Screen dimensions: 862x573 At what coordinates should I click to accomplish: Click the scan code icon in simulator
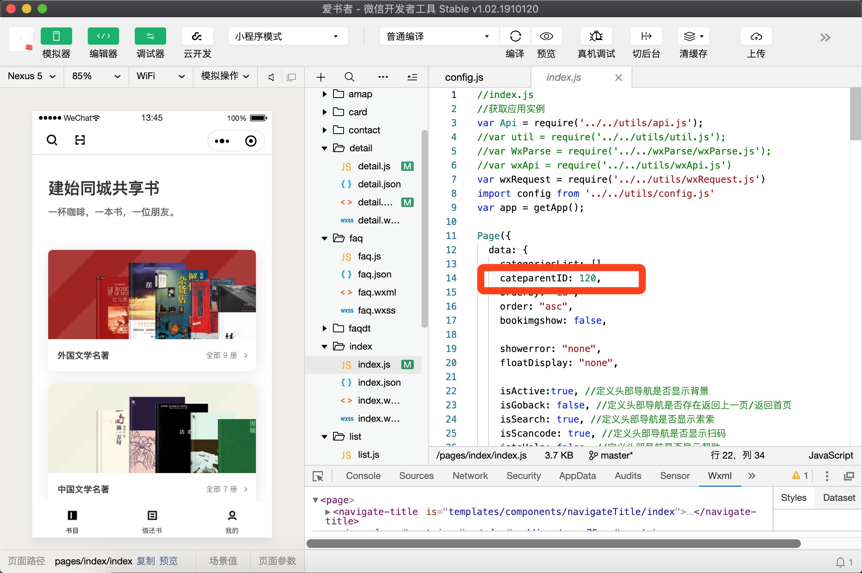[80, 140]
